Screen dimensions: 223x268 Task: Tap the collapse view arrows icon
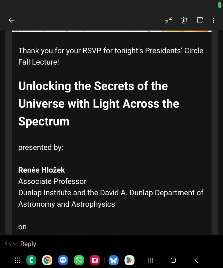coord(169,20)
